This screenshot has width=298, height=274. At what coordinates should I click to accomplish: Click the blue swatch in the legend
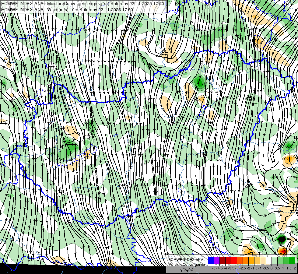point(211,261)
